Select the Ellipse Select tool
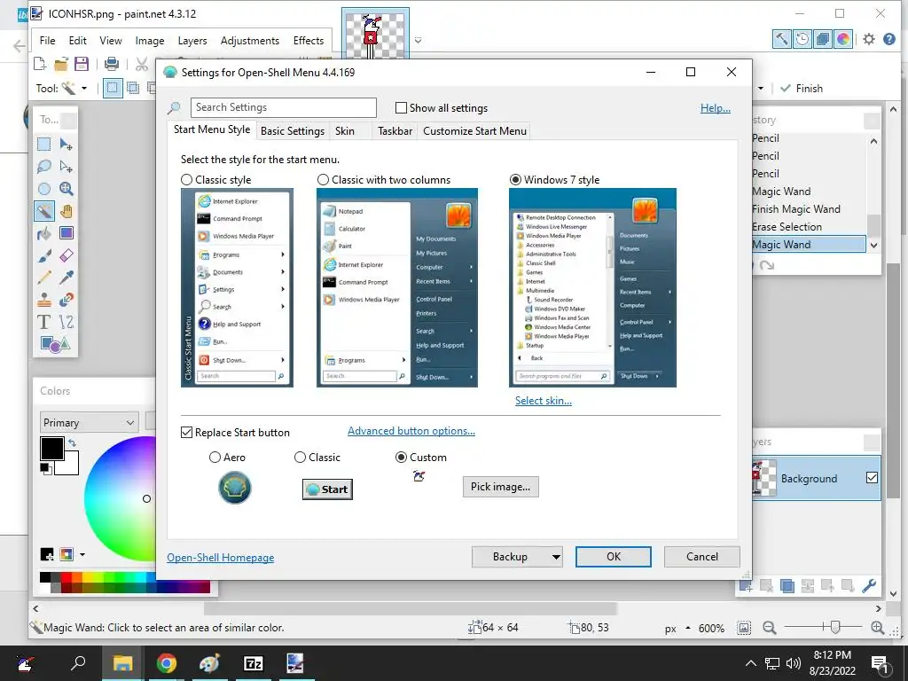The height and width of the screenshot is (681, 908). point(44,189)
